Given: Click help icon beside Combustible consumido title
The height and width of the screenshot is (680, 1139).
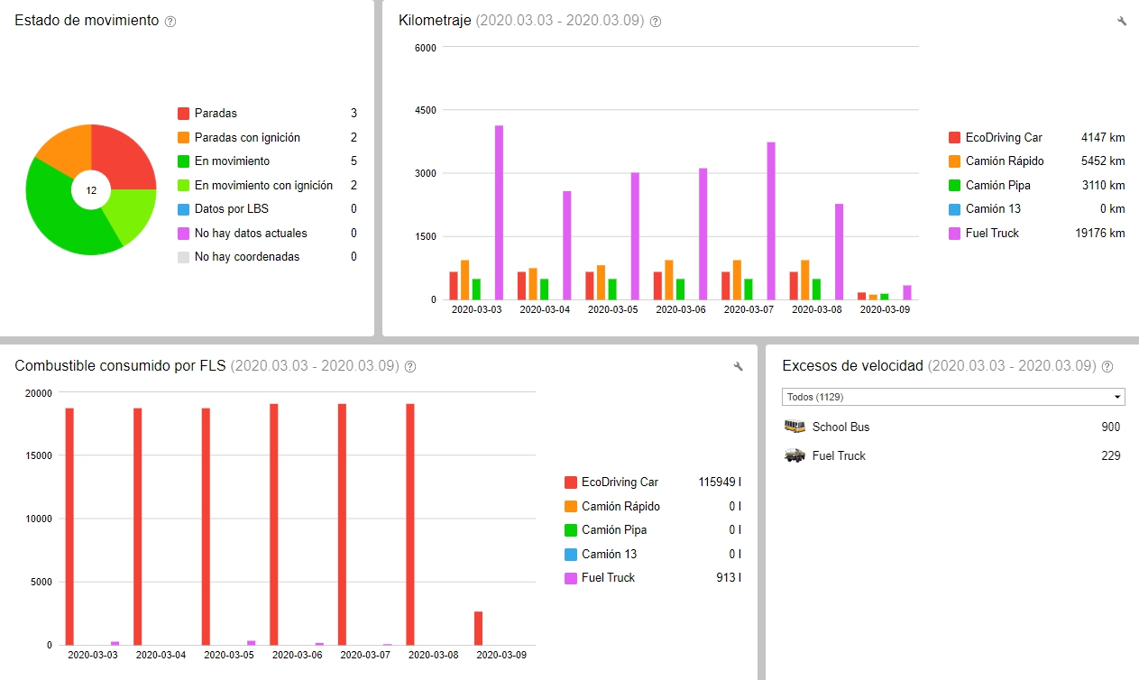Looking at the screenshot, I should (410, 367).
